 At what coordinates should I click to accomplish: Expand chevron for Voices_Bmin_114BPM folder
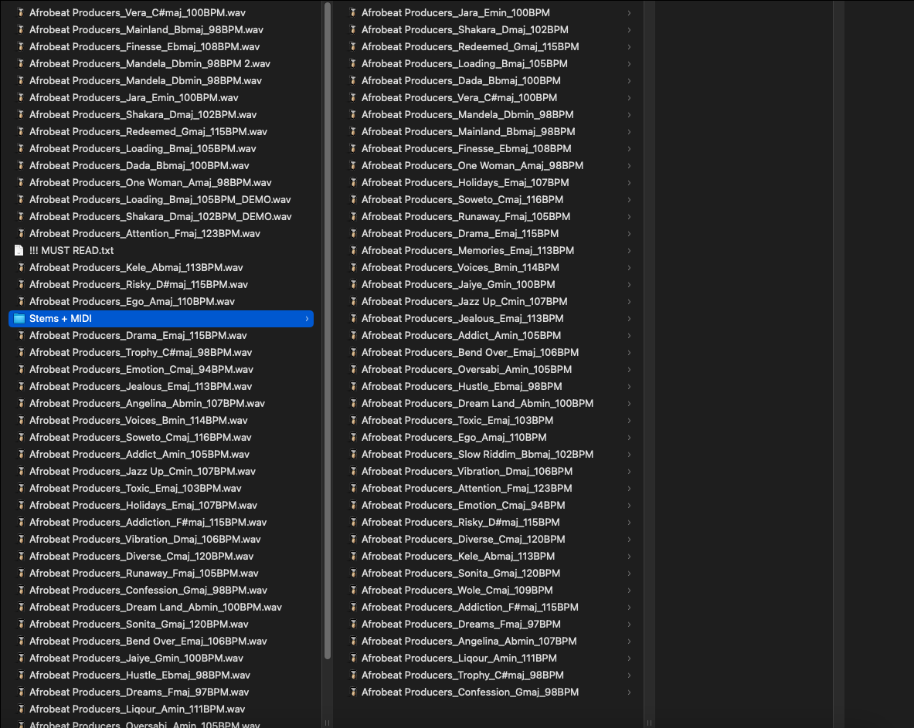pyautogui.click(x=629, y=267)
